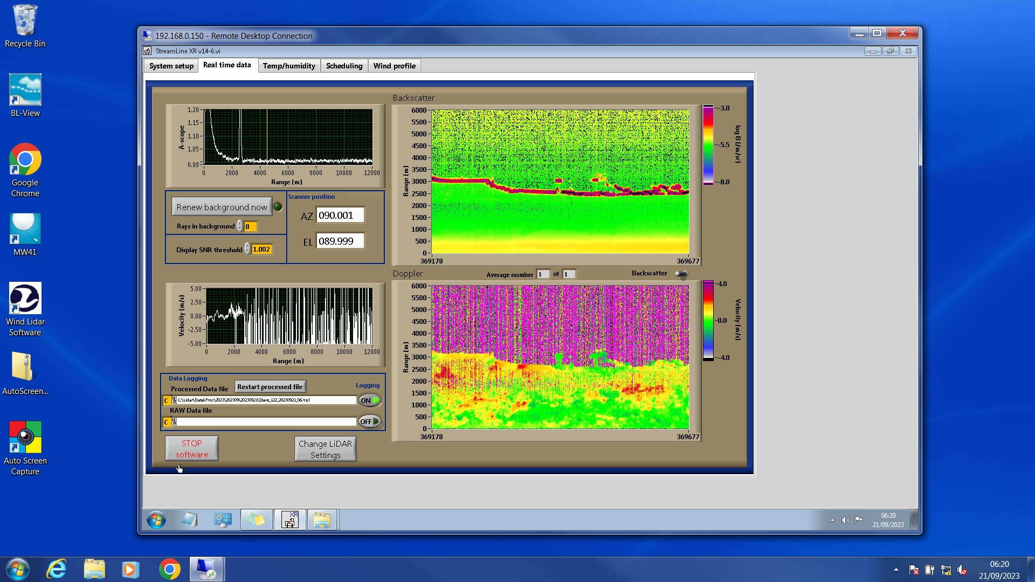Viewport: 1035px width, 582px height.
Task: Flip the Backscatter toggle switch above Doppler plot
Action: (681, 274)
